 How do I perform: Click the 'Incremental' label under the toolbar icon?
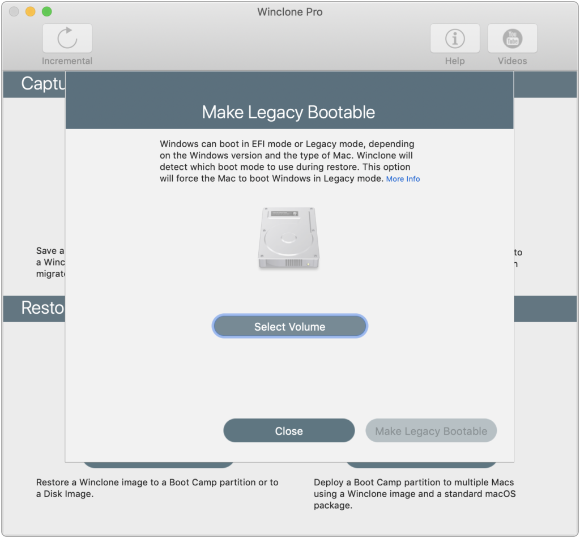click(x=67, y=61)
